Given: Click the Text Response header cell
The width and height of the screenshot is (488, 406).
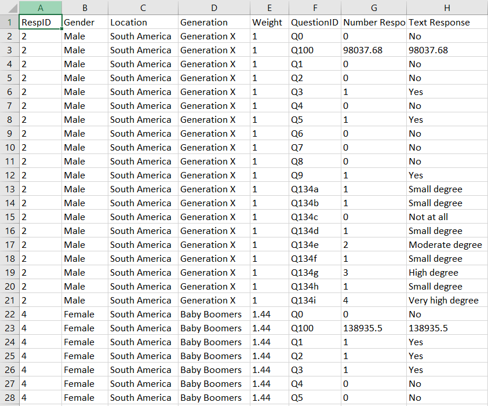Looking at the screenshot, I should point(447,23).
